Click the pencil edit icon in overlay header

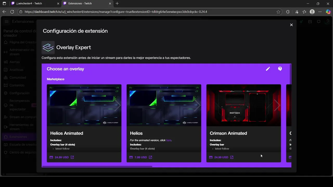click(x=268, y=69)
